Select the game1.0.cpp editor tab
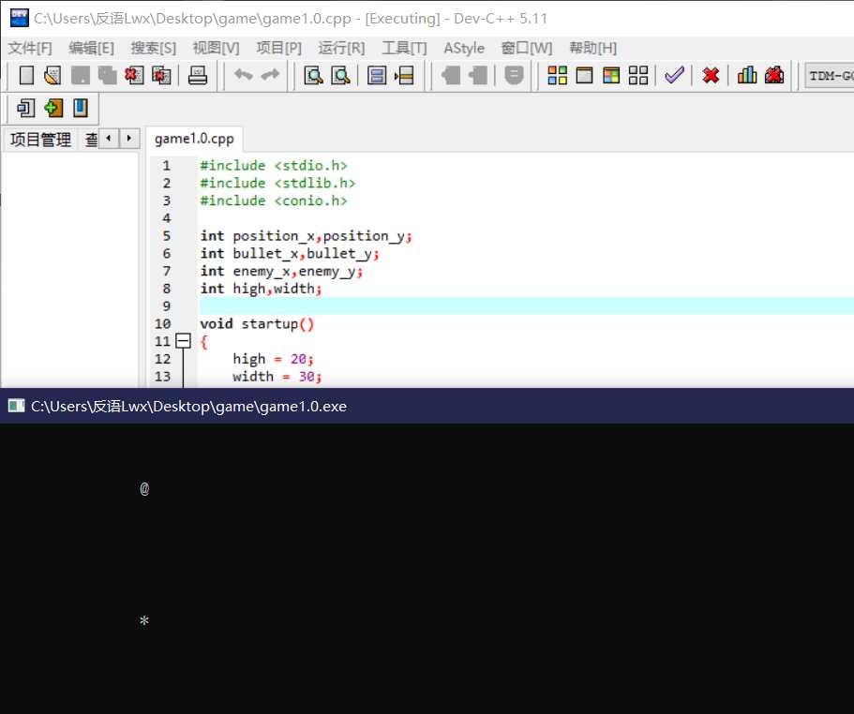Viewport: 854px width, 714px height. point(194,139)
